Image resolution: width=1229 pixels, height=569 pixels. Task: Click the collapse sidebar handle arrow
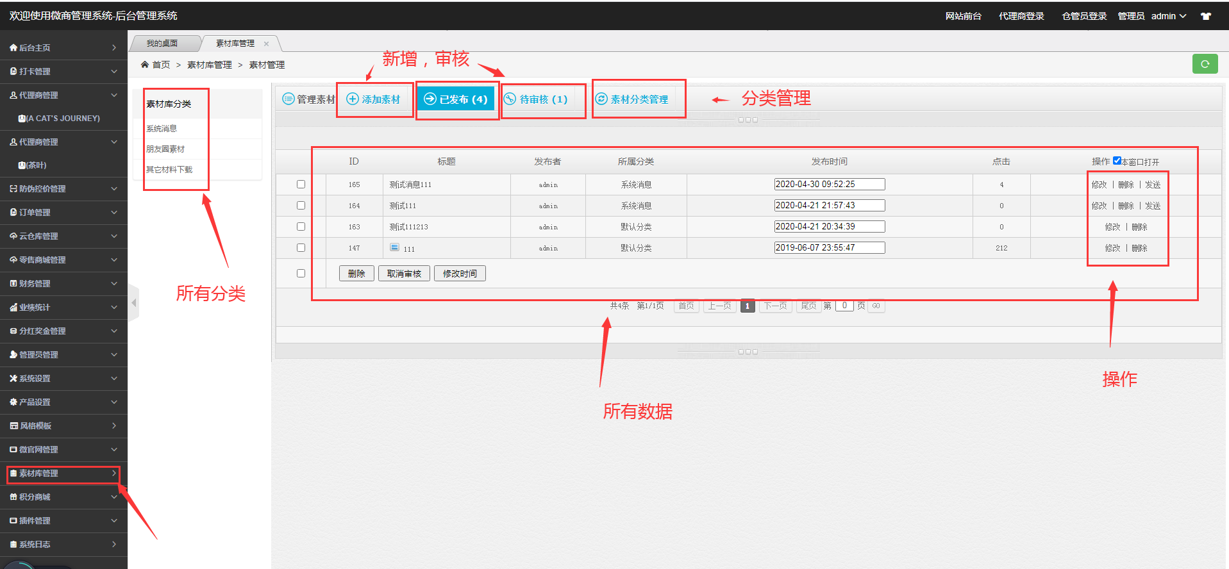point(134,302)
